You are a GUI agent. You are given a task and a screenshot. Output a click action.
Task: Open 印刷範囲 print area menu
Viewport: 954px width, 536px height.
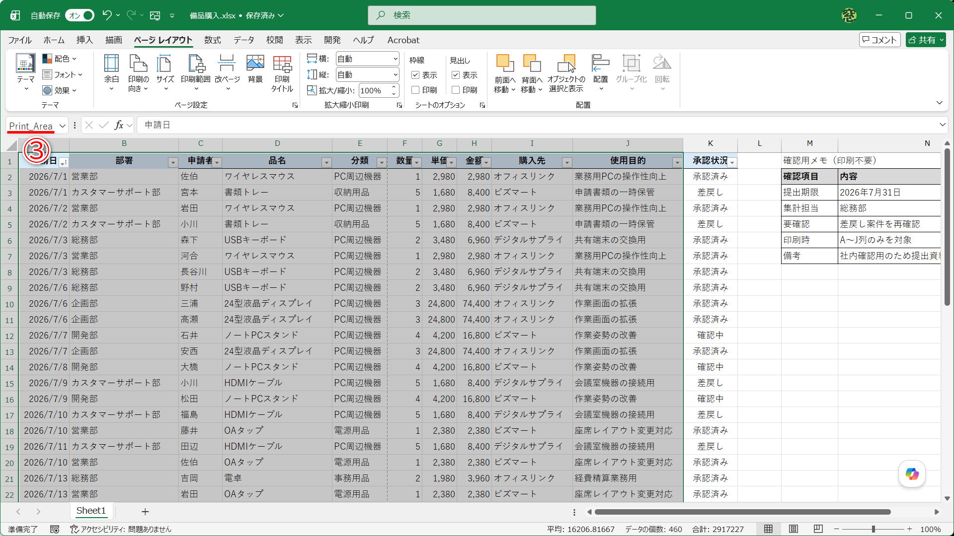(x=195, y=72)
